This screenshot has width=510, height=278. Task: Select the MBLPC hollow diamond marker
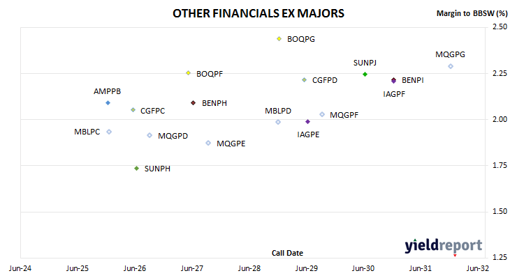[109, 132]
